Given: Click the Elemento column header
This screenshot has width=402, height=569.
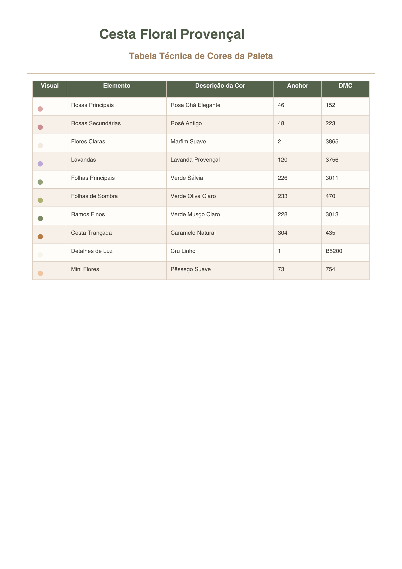Looking at the screenshot, I should [x=117, y=86].
